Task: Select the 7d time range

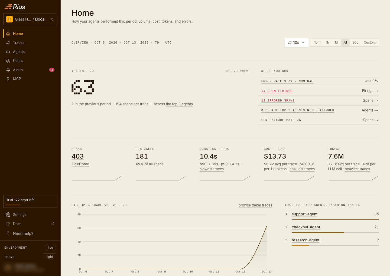Action: [x=345, y=42]
